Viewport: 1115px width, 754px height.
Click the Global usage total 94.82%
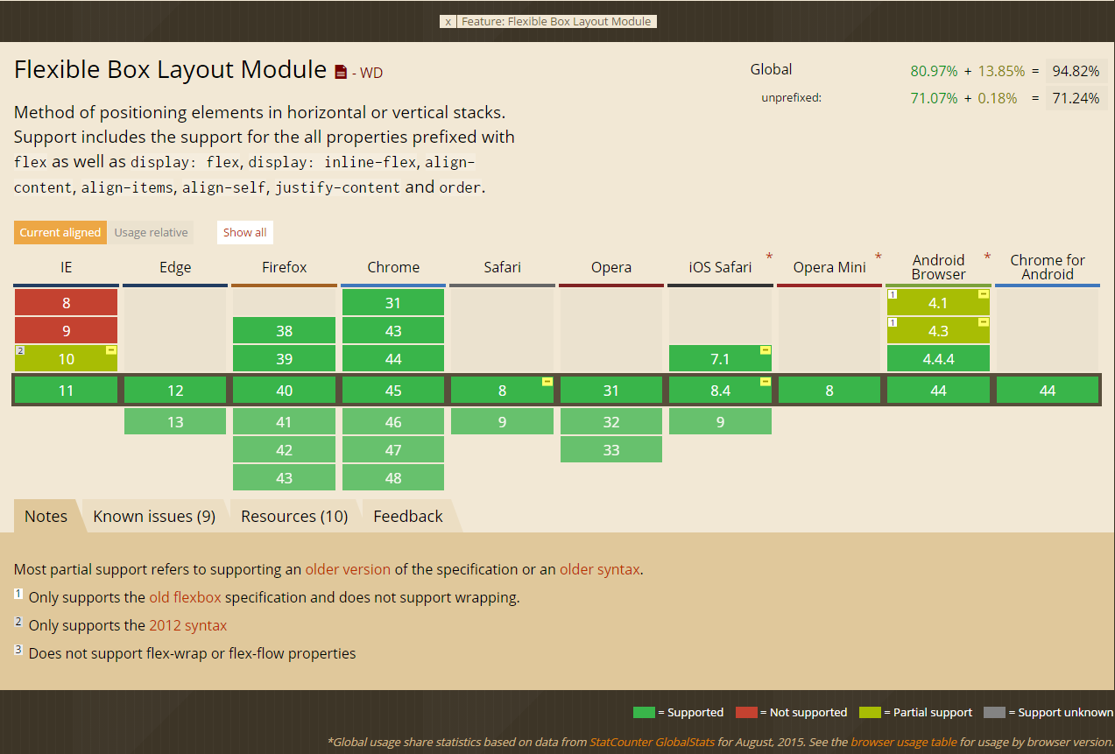1076,72
